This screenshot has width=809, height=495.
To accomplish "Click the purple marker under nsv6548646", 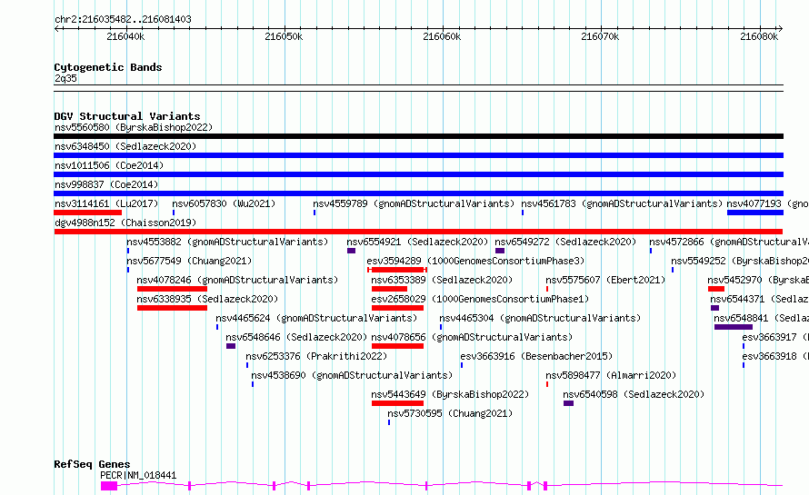I will pyautogui.click(x=231, y=346).
